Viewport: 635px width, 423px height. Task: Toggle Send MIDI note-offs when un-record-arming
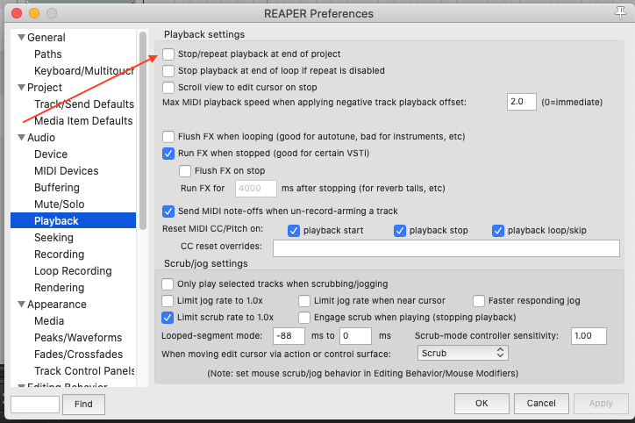click(168, 211)
